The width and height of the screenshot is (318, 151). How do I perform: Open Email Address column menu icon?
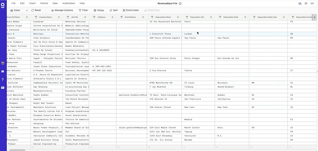click(x=143, y=17)
